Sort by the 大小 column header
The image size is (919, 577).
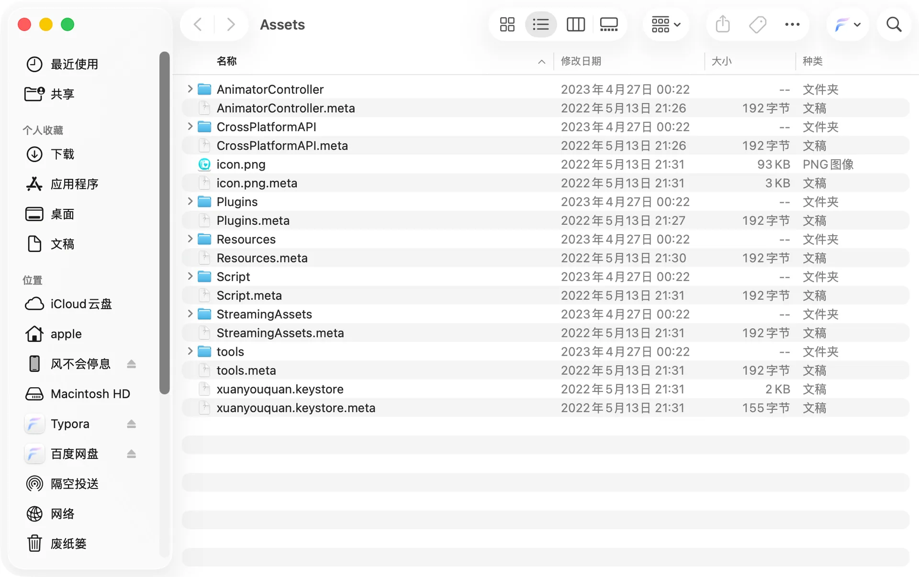coord(721,61)
